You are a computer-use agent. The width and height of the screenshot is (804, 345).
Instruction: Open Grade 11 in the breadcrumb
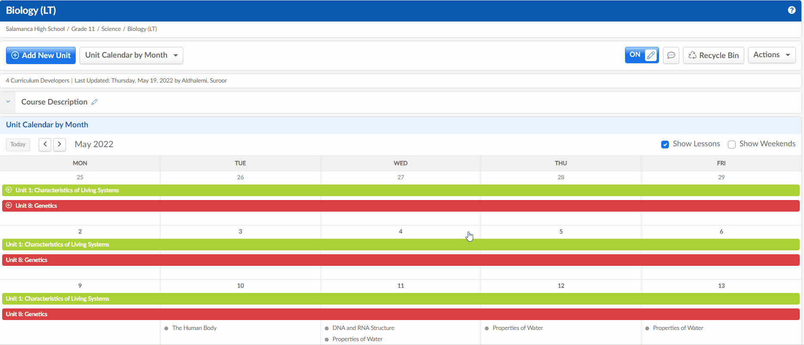click(x=83, y=29)
